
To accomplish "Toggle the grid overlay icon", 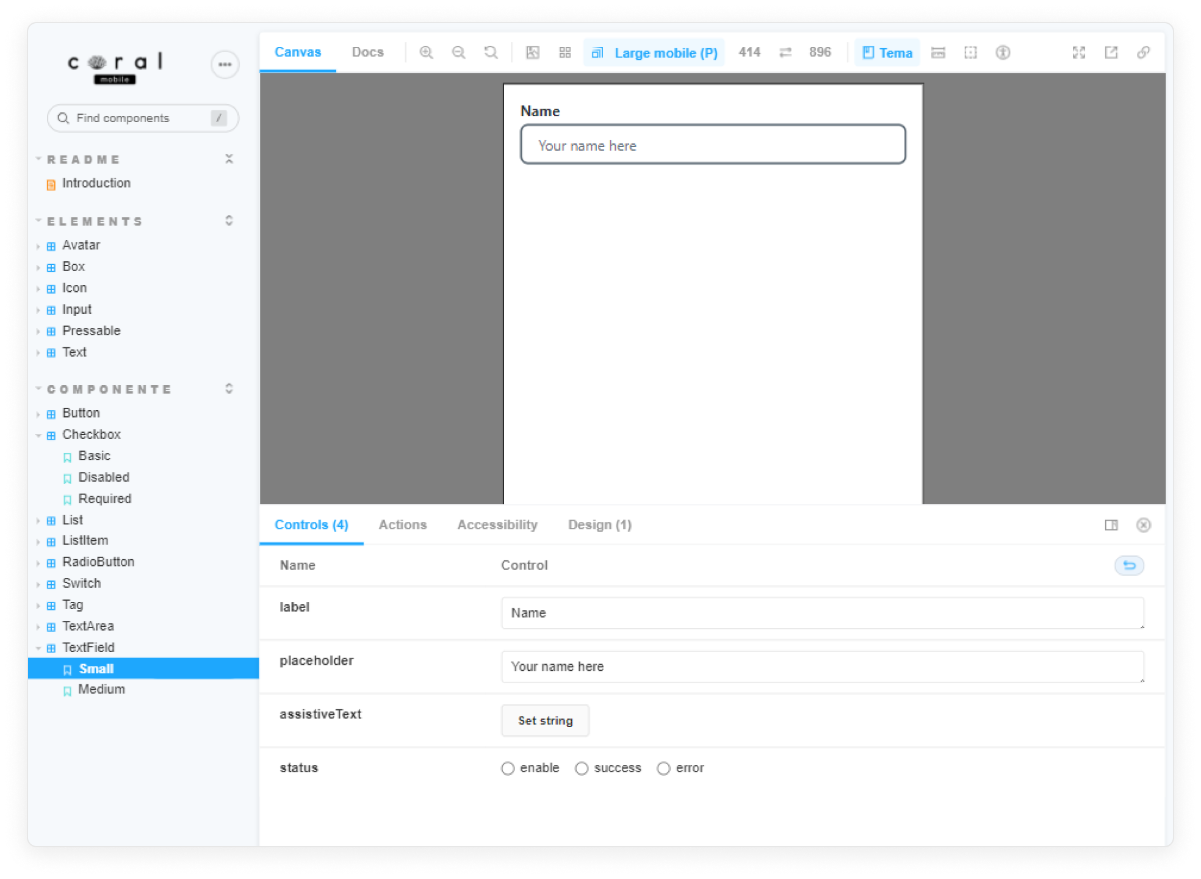I will coord(565,52).
